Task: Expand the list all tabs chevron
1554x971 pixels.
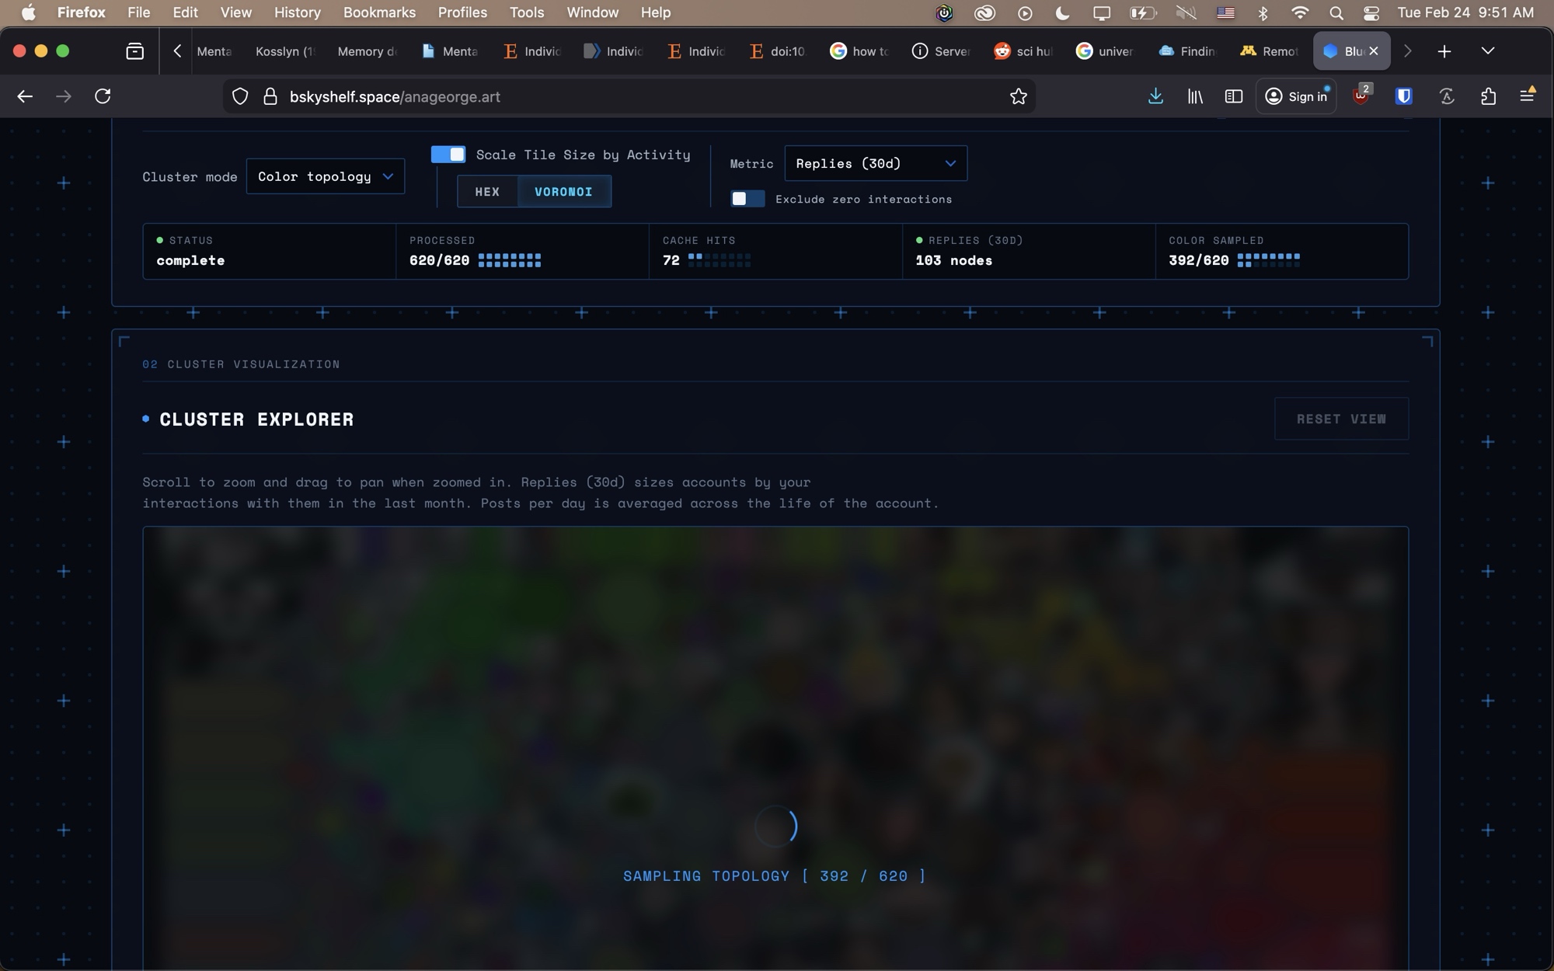Action: [x=1487, y=51]
